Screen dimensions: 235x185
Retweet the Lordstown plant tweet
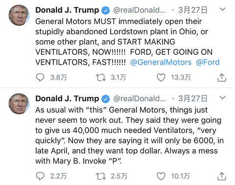(101, 77)
